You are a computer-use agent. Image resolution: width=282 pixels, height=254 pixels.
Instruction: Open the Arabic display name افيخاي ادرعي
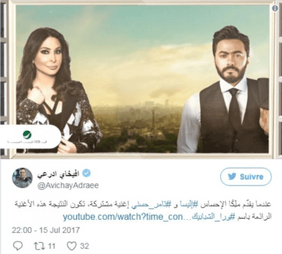(x=58, y=174)
